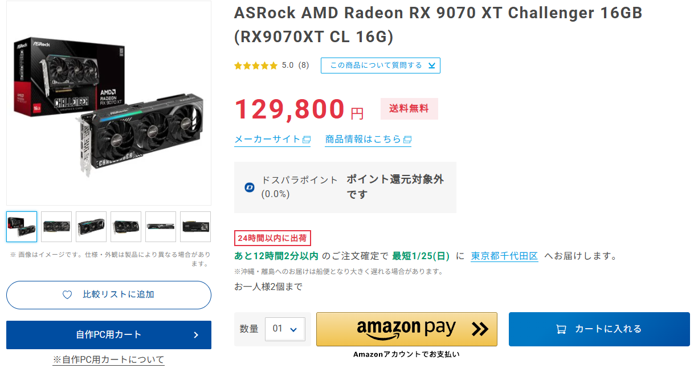This screenshot has height=368, width=698.
Task: Pay with the amazon pay button
Action: 406,329
